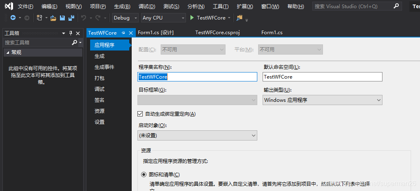The image size is (420, 191).
Task: Open the 目标框架 dropdown
Action: pos(197,100)
